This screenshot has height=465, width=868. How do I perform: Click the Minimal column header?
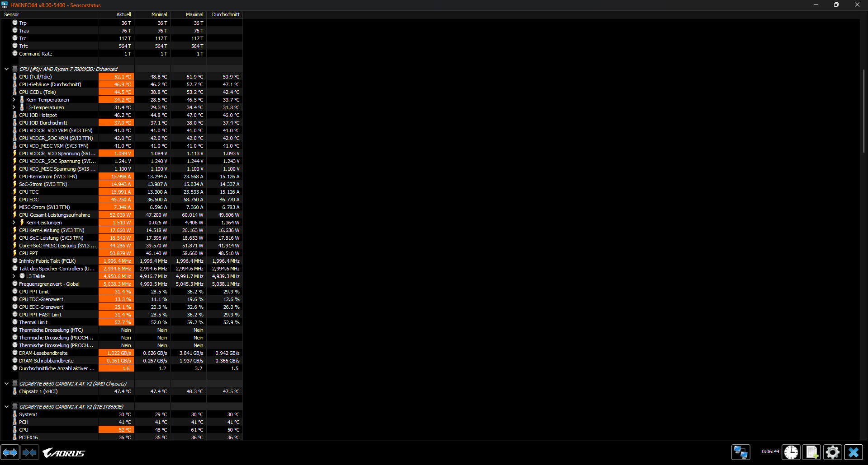pos(152,14)
